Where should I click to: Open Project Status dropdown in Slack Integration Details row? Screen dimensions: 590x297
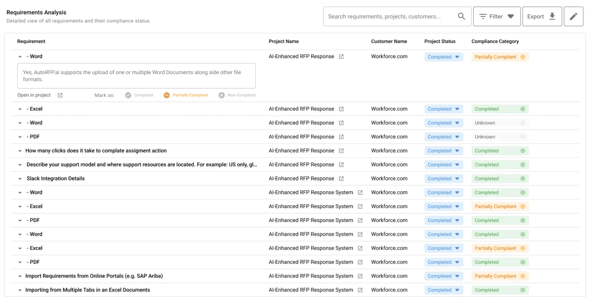tap(444, 179)
